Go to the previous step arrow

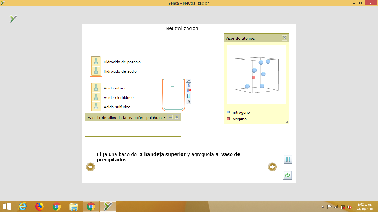(x=90, y=167)
